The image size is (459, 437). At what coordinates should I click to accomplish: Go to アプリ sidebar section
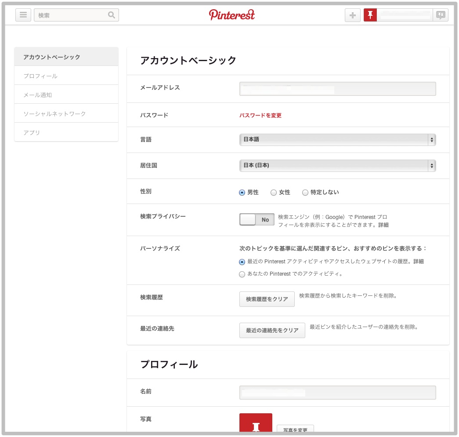click(66, 132)
